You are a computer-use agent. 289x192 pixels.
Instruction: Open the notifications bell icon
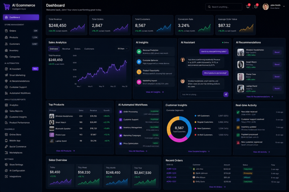tap(248, 7)
